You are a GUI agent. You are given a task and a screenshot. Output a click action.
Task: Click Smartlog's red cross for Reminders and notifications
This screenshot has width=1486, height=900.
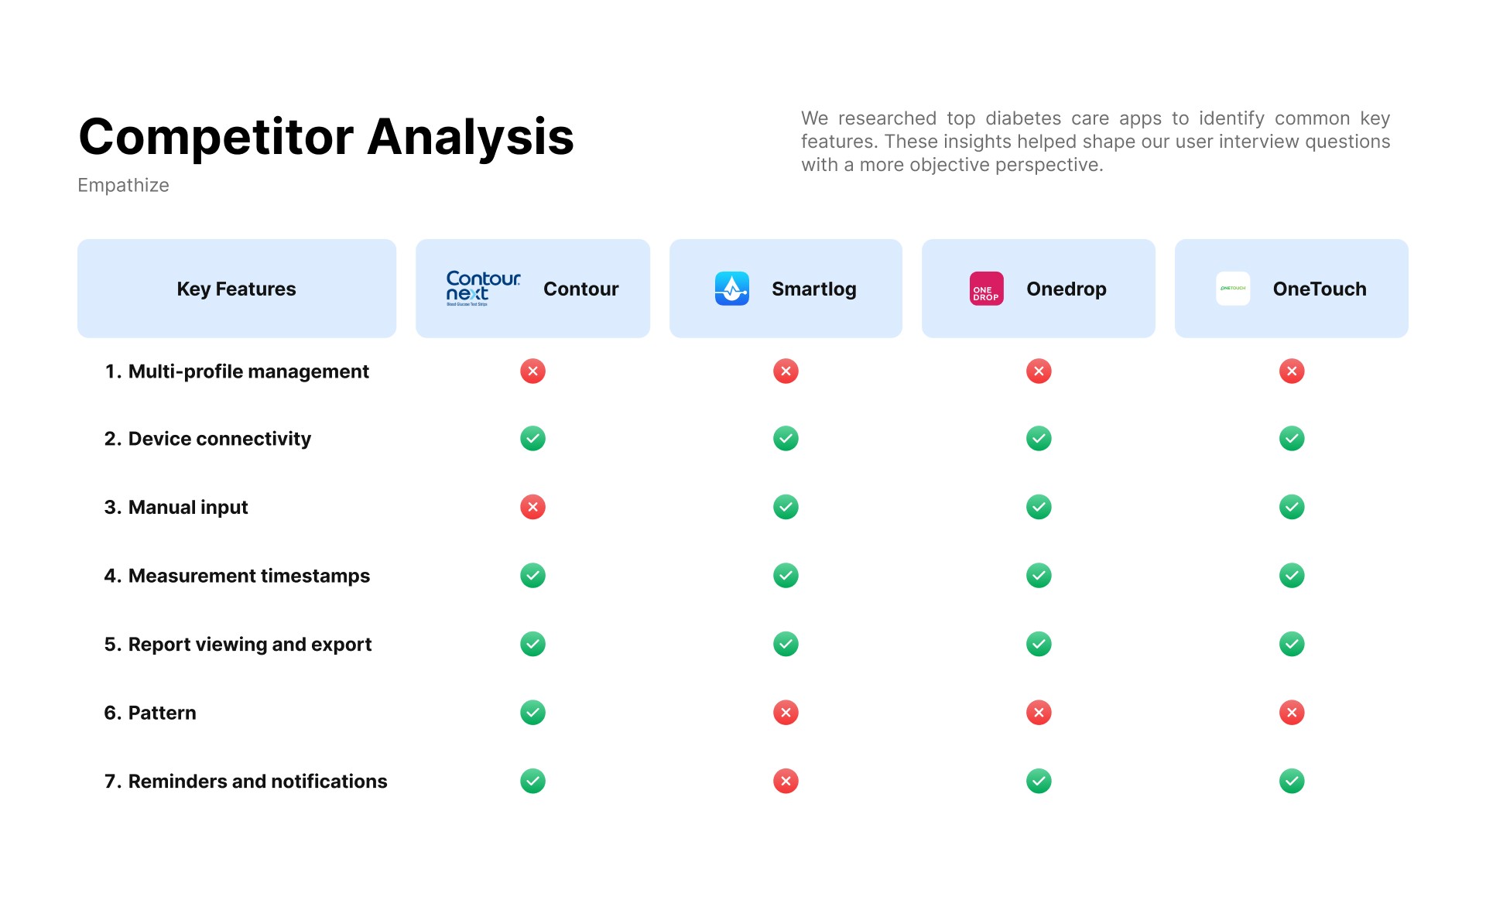pyautogui.click(x=786, y=782)
